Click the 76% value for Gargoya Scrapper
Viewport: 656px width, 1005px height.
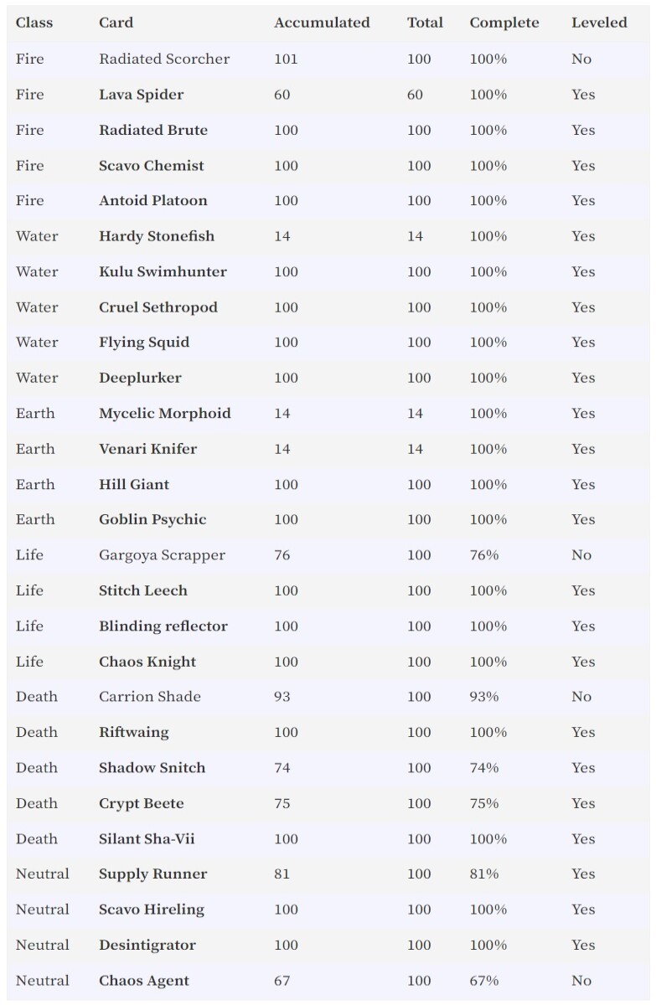tap(484, 554)
